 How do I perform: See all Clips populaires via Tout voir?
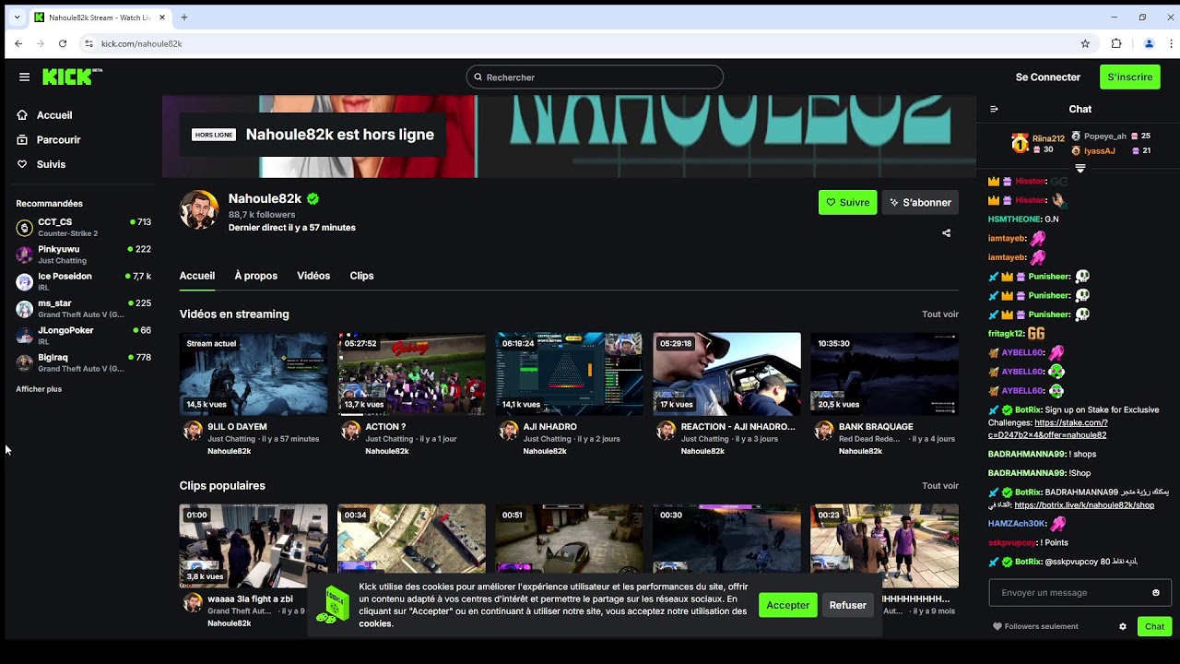pyautogui.click(x=940, y=486)
